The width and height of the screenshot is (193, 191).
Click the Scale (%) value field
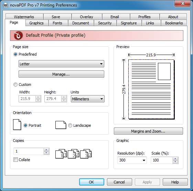(162, 160)
